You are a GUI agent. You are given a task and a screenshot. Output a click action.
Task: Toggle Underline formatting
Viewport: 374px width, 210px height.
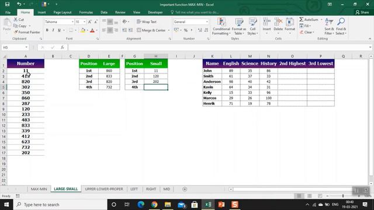(x=59, y=30)
